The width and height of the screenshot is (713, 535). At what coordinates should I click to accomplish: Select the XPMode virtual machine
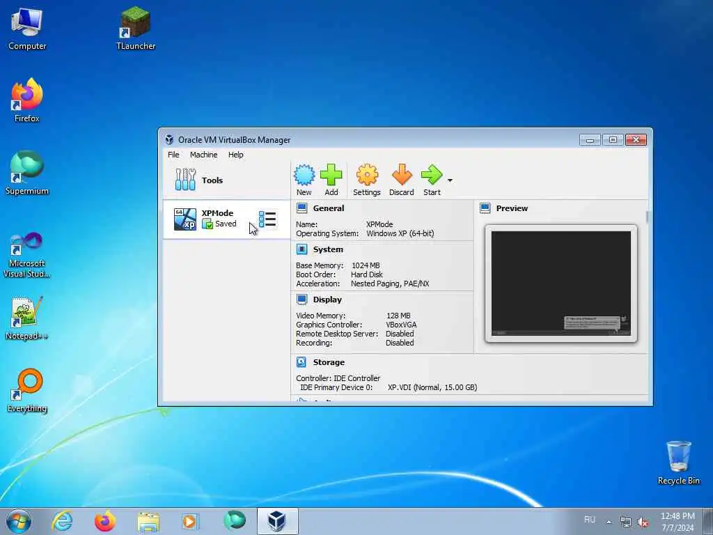pos(226,219)
